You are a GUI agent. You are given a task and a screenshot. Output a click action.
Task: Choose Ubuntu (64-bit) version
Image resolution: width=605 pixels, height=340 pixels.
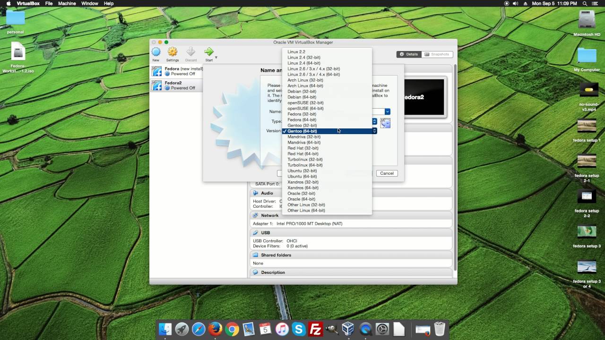pos(327,176)
